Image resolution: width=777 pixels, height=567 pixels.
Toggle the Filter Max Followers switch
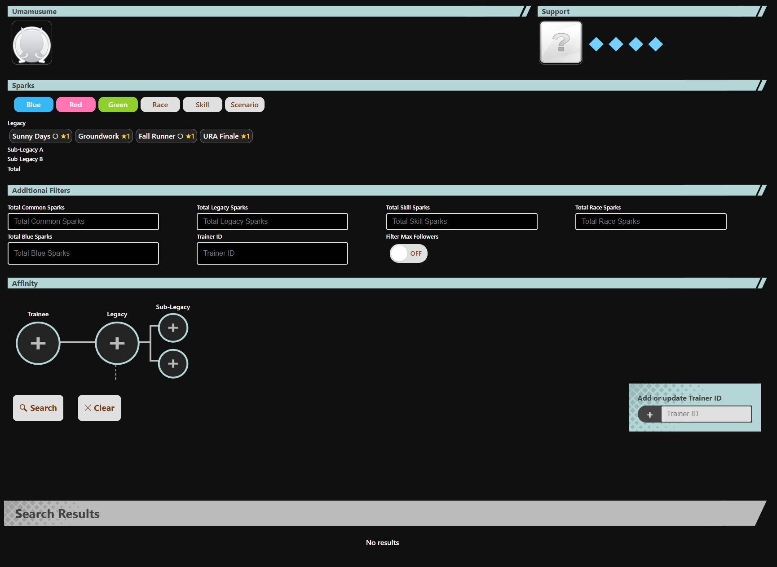(409, 253)
